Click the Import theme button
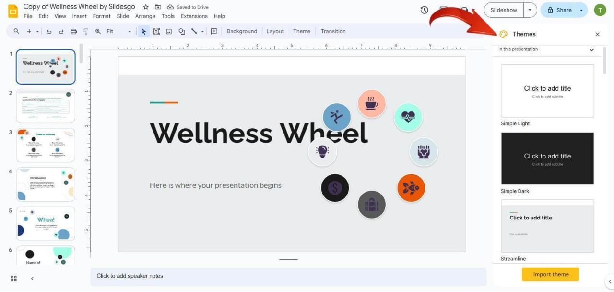This screenshot has width=614, height=292. (550, 274)
